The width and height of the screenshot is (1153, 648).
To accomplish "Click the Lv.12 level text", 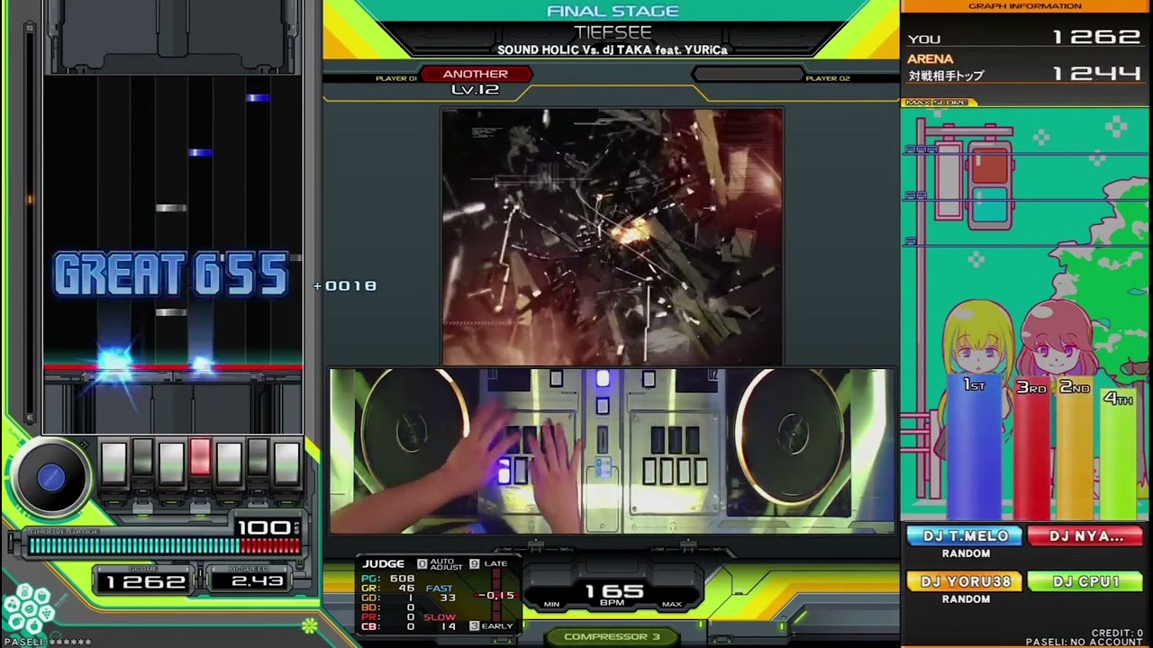I will tap(475, 90).
